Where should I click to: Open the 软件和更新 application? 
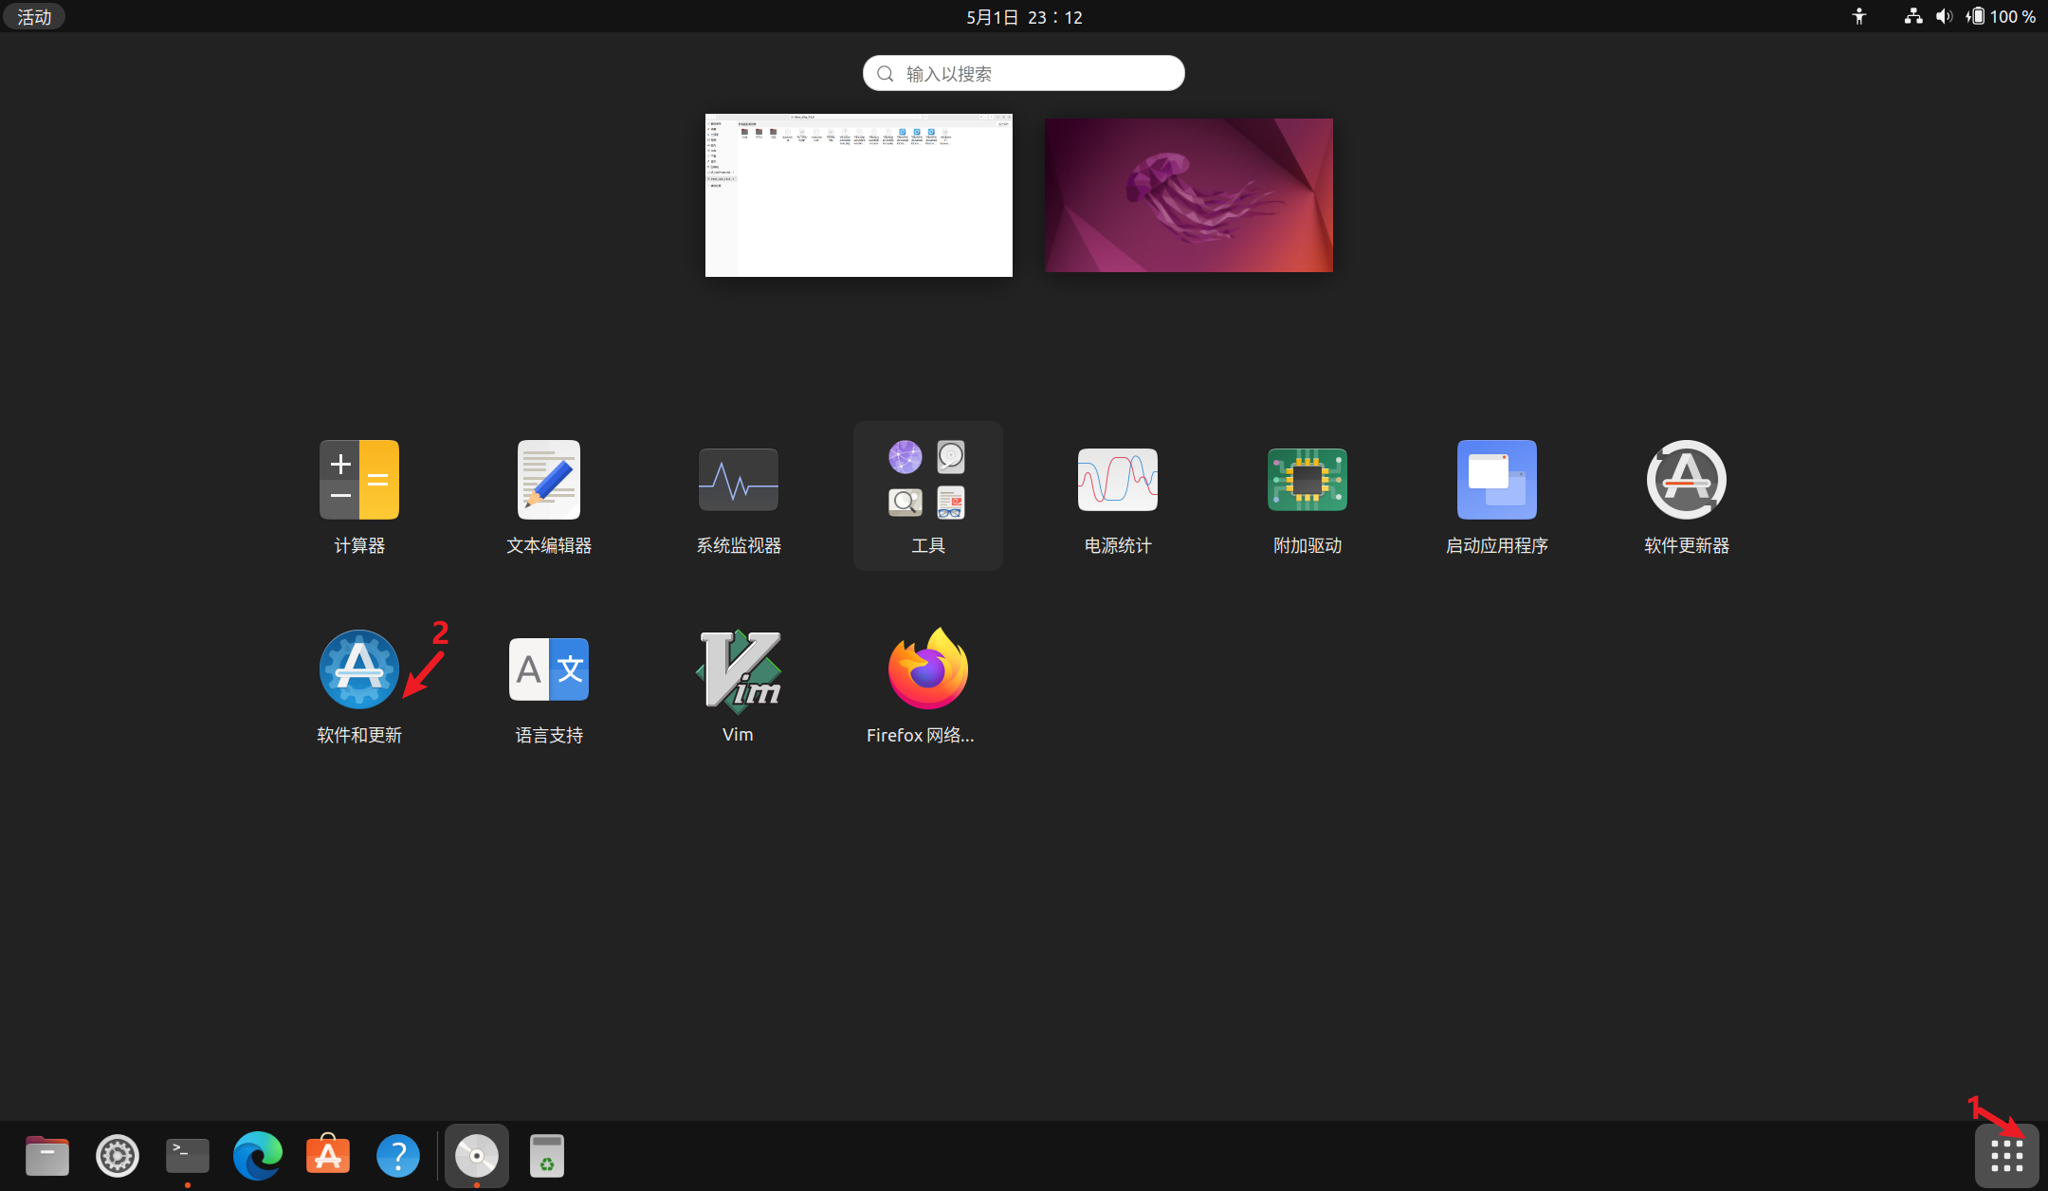point(358,670)
